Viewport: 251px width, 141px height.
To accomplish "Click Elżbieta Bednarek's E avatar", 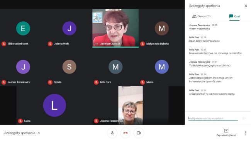I will (23, 28).
